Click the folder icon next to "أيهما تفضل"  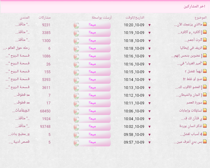pyautogui.click(x=204, y=71)
